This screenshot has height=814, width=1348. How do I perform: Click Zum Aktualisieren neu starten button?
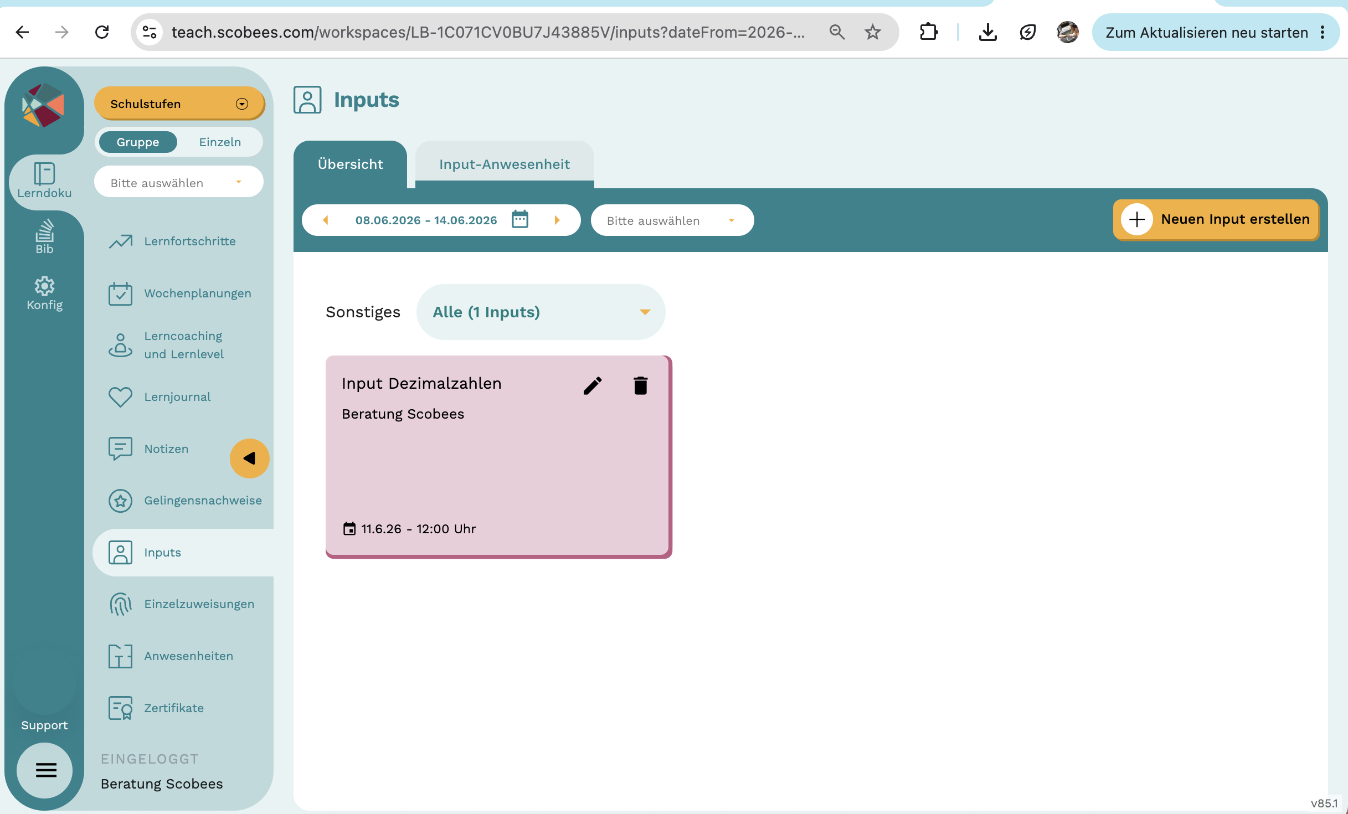pyautogui.click(x=1207, y=32)
